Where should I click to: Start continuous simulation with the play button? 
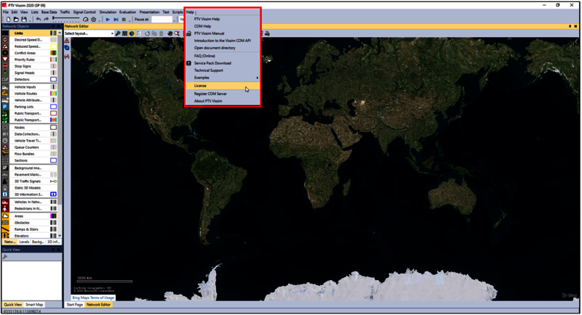108,20
